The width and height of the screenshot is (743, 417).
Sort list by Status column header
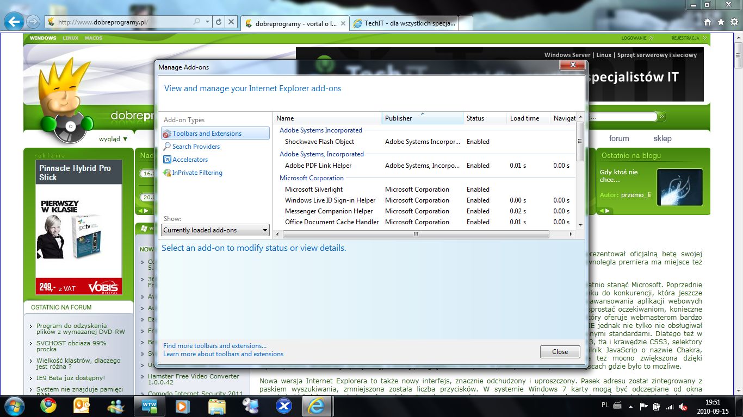pos(485,118)
